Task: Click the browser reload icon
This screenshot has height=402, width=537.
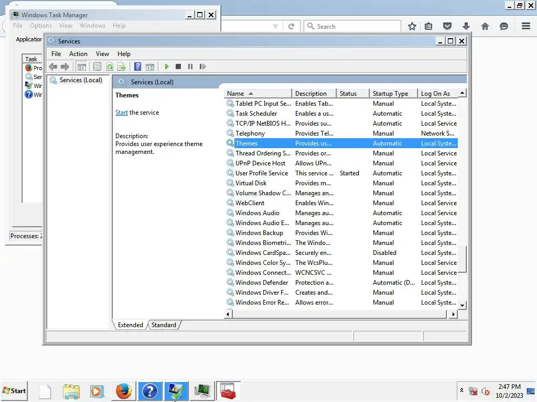Action: pyautogui.click(x=291, y=26)
